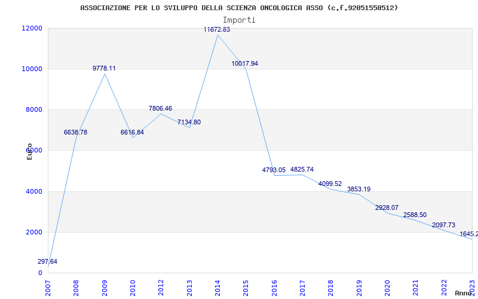Click the data label 4825.74

tap(302, 169)
